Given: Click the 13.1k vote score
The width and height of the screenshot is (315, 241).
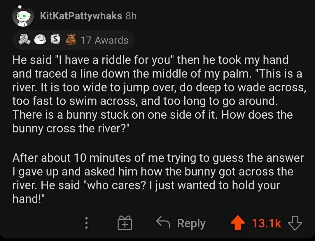Looking at the screenshot, I should (266, 223).
